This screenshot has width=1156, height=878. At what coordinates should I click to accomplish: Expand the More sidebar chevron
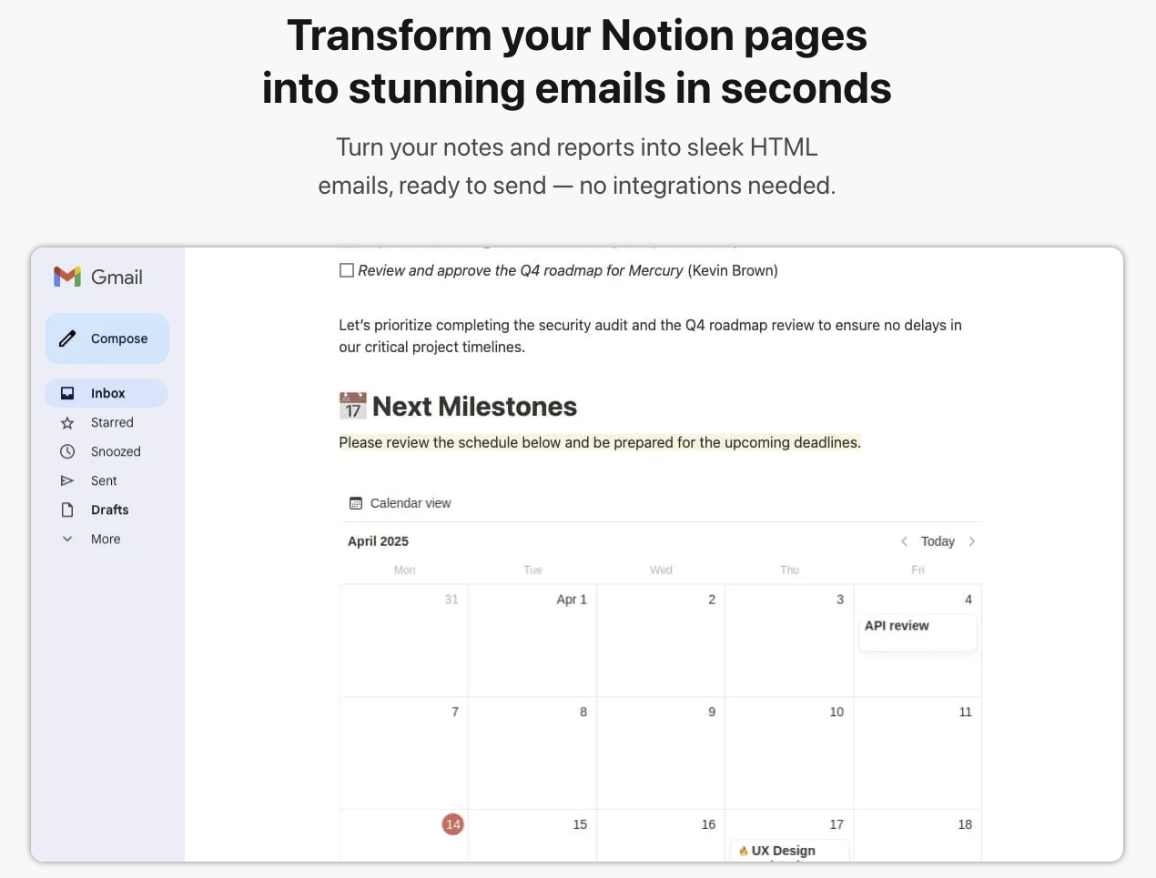pyautogui.click(x=67, y=539)
